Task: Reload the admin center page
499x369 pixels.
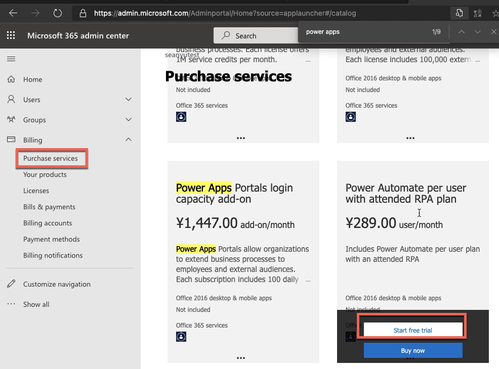Action: pos(58,13)
